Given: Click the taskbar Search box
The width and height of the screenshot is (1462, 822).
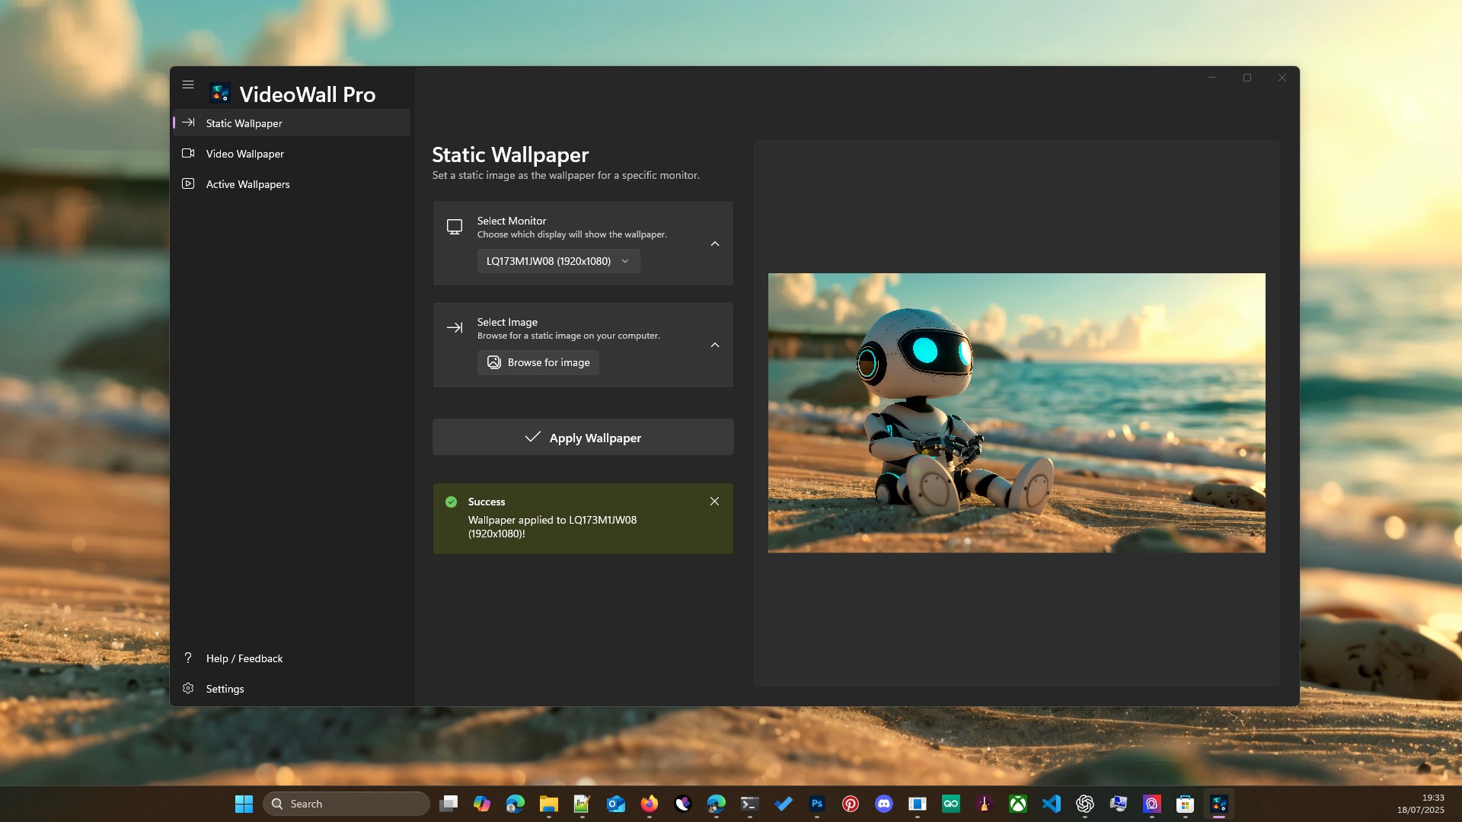Looking at the screenshot, I should [x=346, y=804].
